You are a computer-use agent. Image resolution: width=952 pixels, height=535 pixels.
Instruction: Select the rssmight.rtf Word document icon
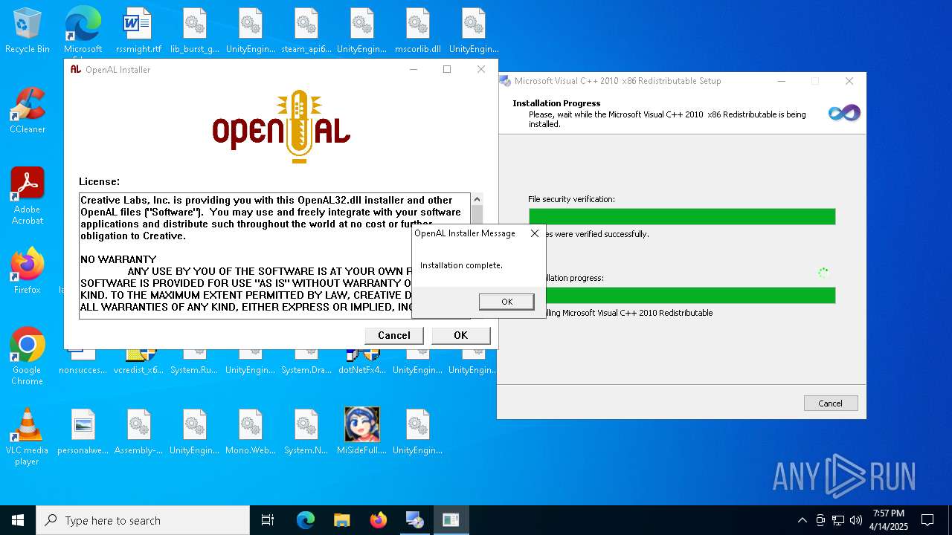pos(138,31)
